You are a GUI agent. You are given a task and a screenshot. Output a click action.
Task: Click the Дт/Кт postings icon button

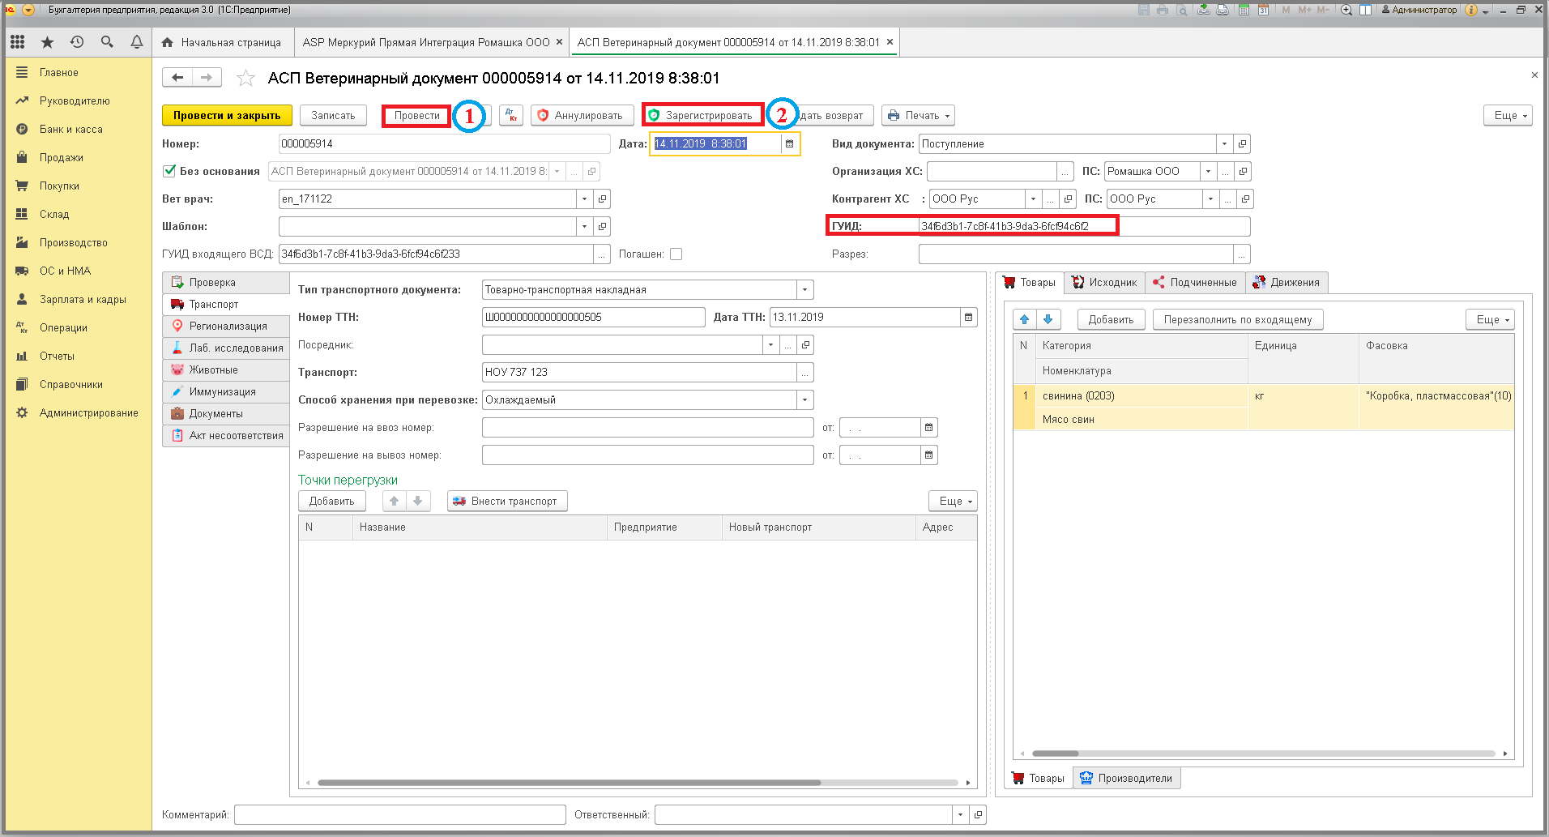point(510,115)
